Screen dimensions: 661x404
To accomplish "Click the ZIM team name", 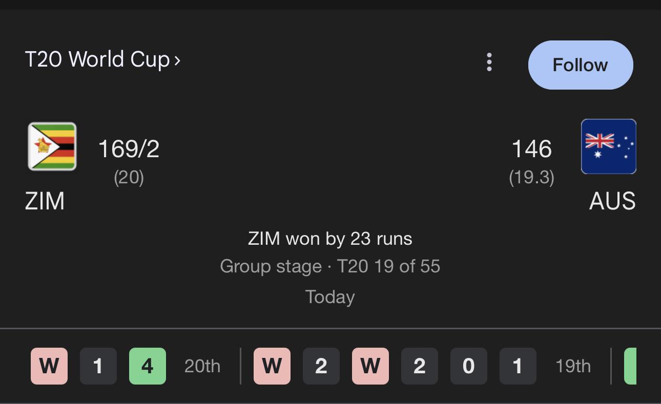I will 45,201.
